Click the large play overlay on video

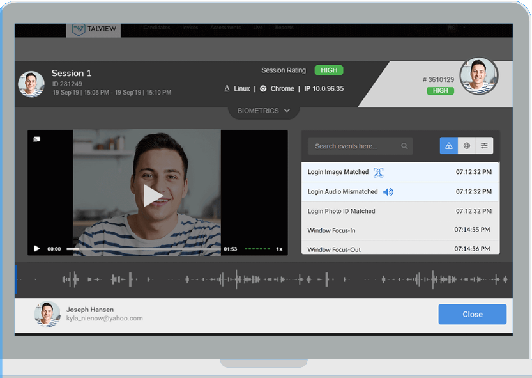[153, 196]
